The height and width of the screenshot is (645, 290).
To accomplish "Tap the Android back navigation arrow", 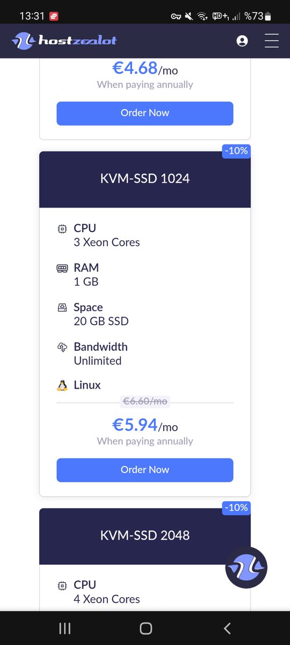I will [227, 628].
